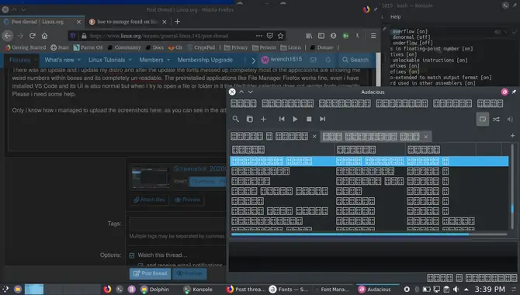Reload the Firefox page
The image size is (520, 295).
(32, 36)
